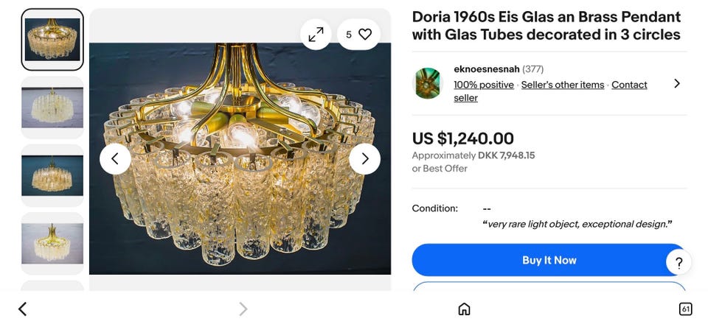Select the fourth chandelier thumbnail
This screenshot has height=327, width=708.
coord(52,243)
